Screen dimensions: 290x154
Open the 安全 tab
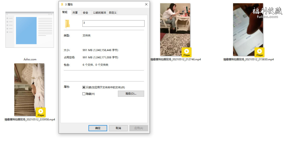coord(86,12)
